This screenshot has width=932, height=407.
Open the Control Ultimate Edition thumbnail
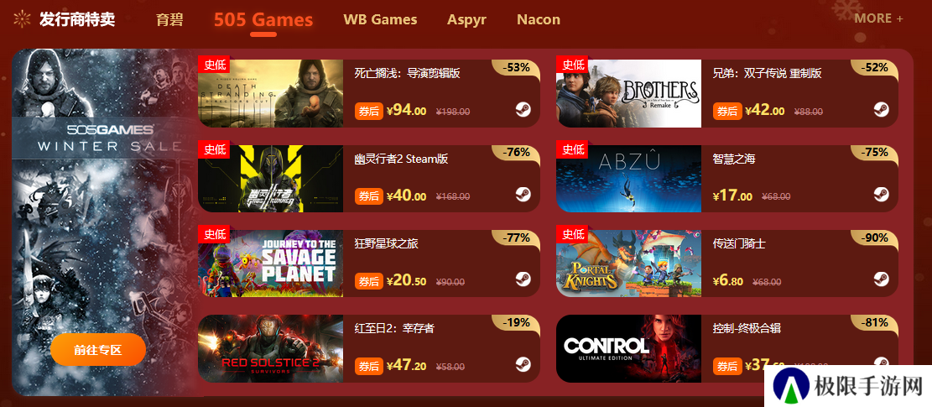[x=628, y=349]
